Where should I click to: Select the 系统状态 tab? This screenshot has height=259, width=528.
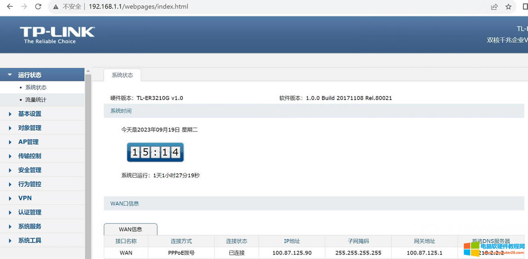tap(122, 75)
